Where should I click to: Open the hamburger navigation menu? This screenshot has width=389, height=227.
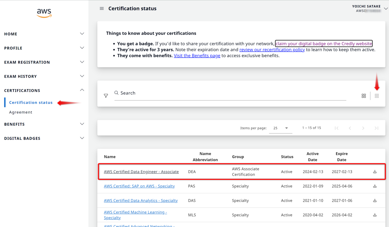point(102,8)
